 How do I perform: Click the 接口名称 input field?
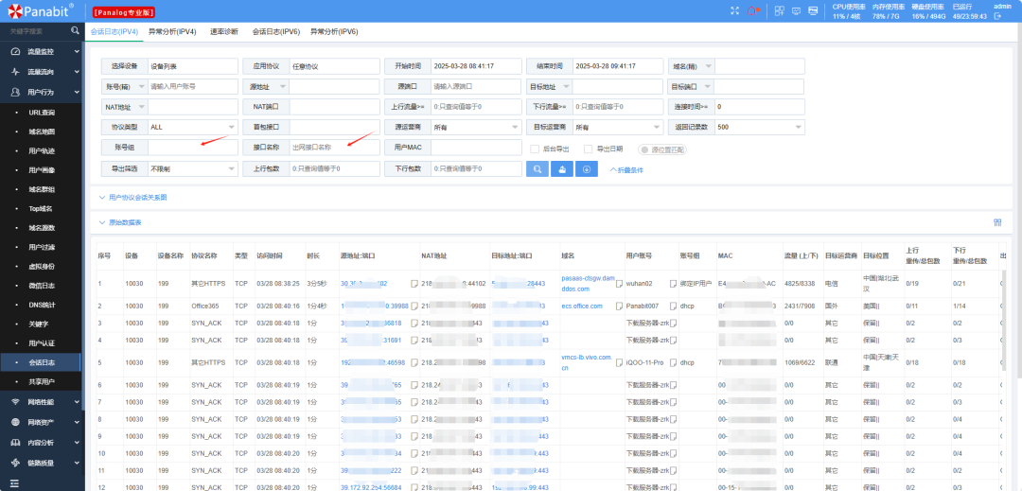[334, 148]
